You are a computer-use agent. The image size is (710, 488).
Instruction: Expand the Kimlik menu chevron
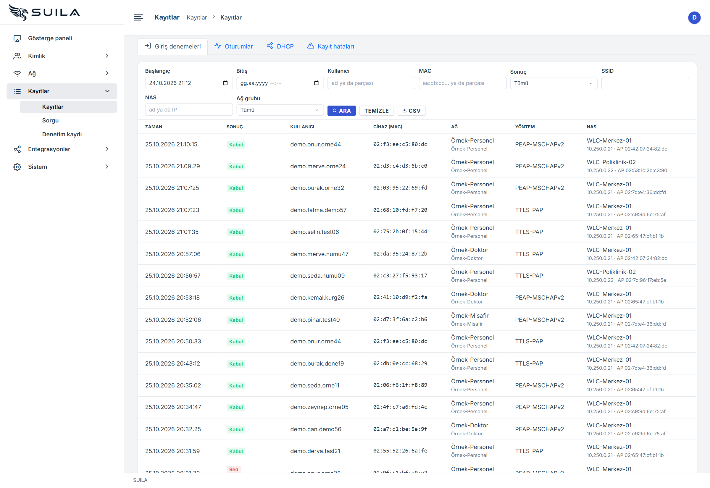[x=107, y=56]
